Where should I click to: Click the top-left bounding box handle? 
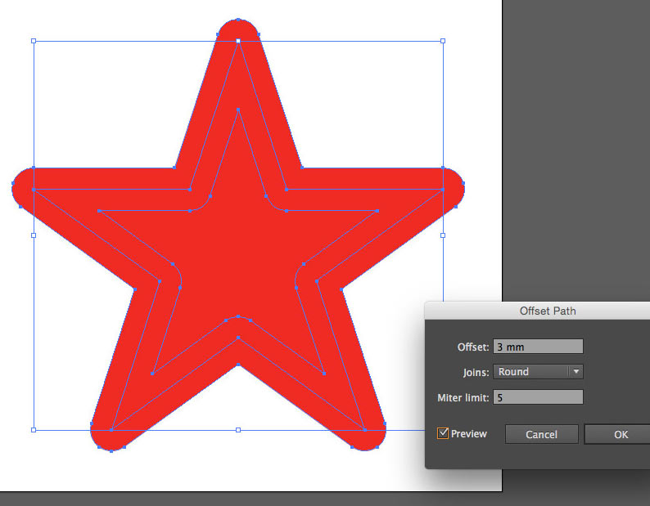click(34, 40)
